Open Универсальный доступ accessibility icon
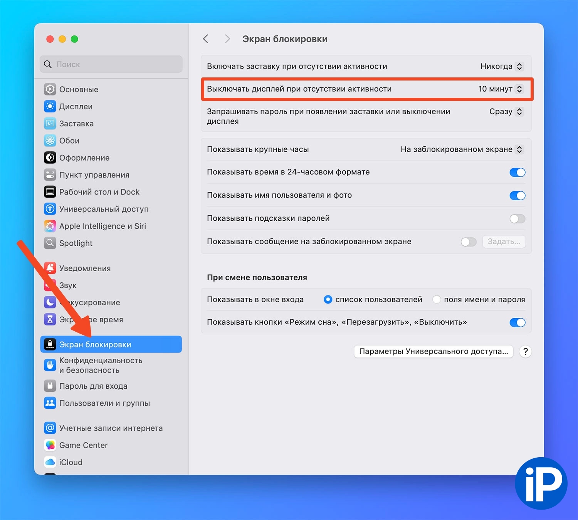The width and height of the screenshot is (578, 520). (x=50, y=209)
